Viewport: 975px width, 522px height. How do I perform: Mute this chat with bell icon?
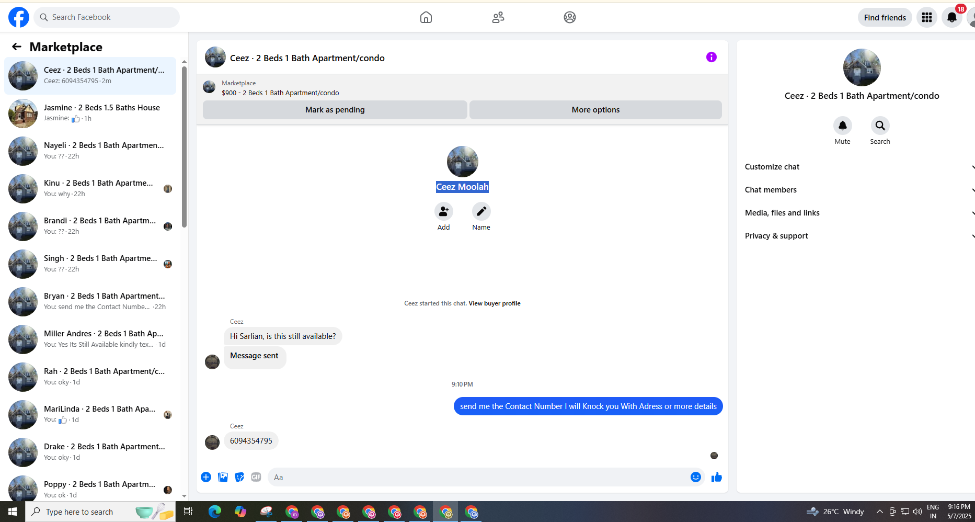[x=843, y=126]
